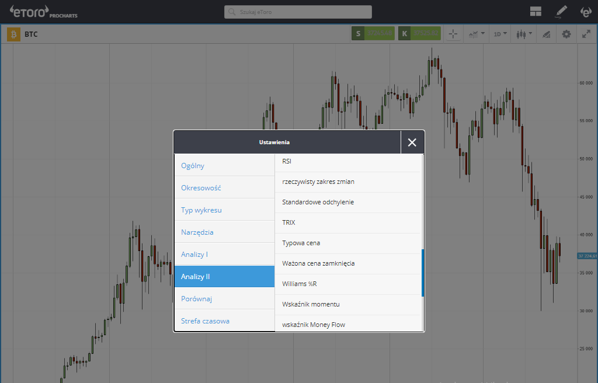Select the Analizy II settings tab
This screenshot has height=383, width=598.
pos(225,277)
